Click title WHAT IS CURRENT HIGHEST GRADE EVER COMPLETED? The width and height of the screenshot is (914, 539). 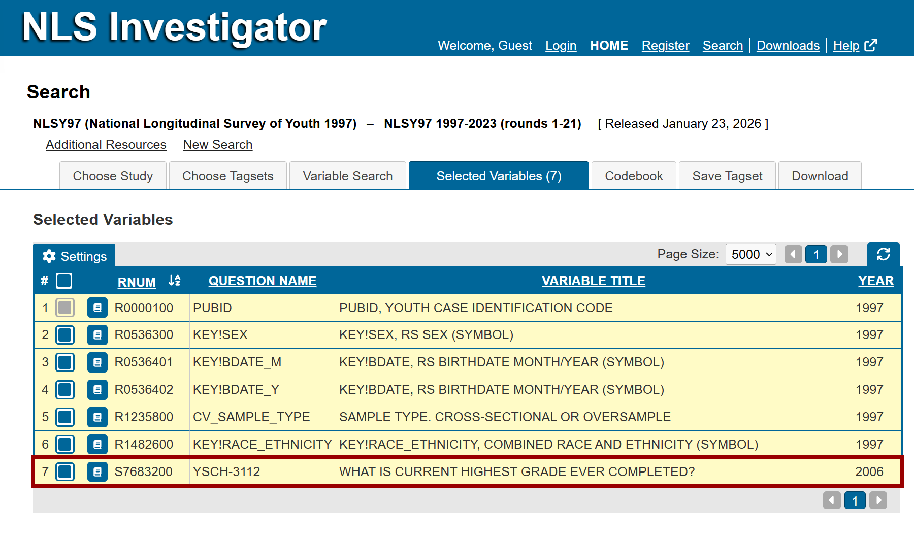pyautogui.click(x=517, y=471)
